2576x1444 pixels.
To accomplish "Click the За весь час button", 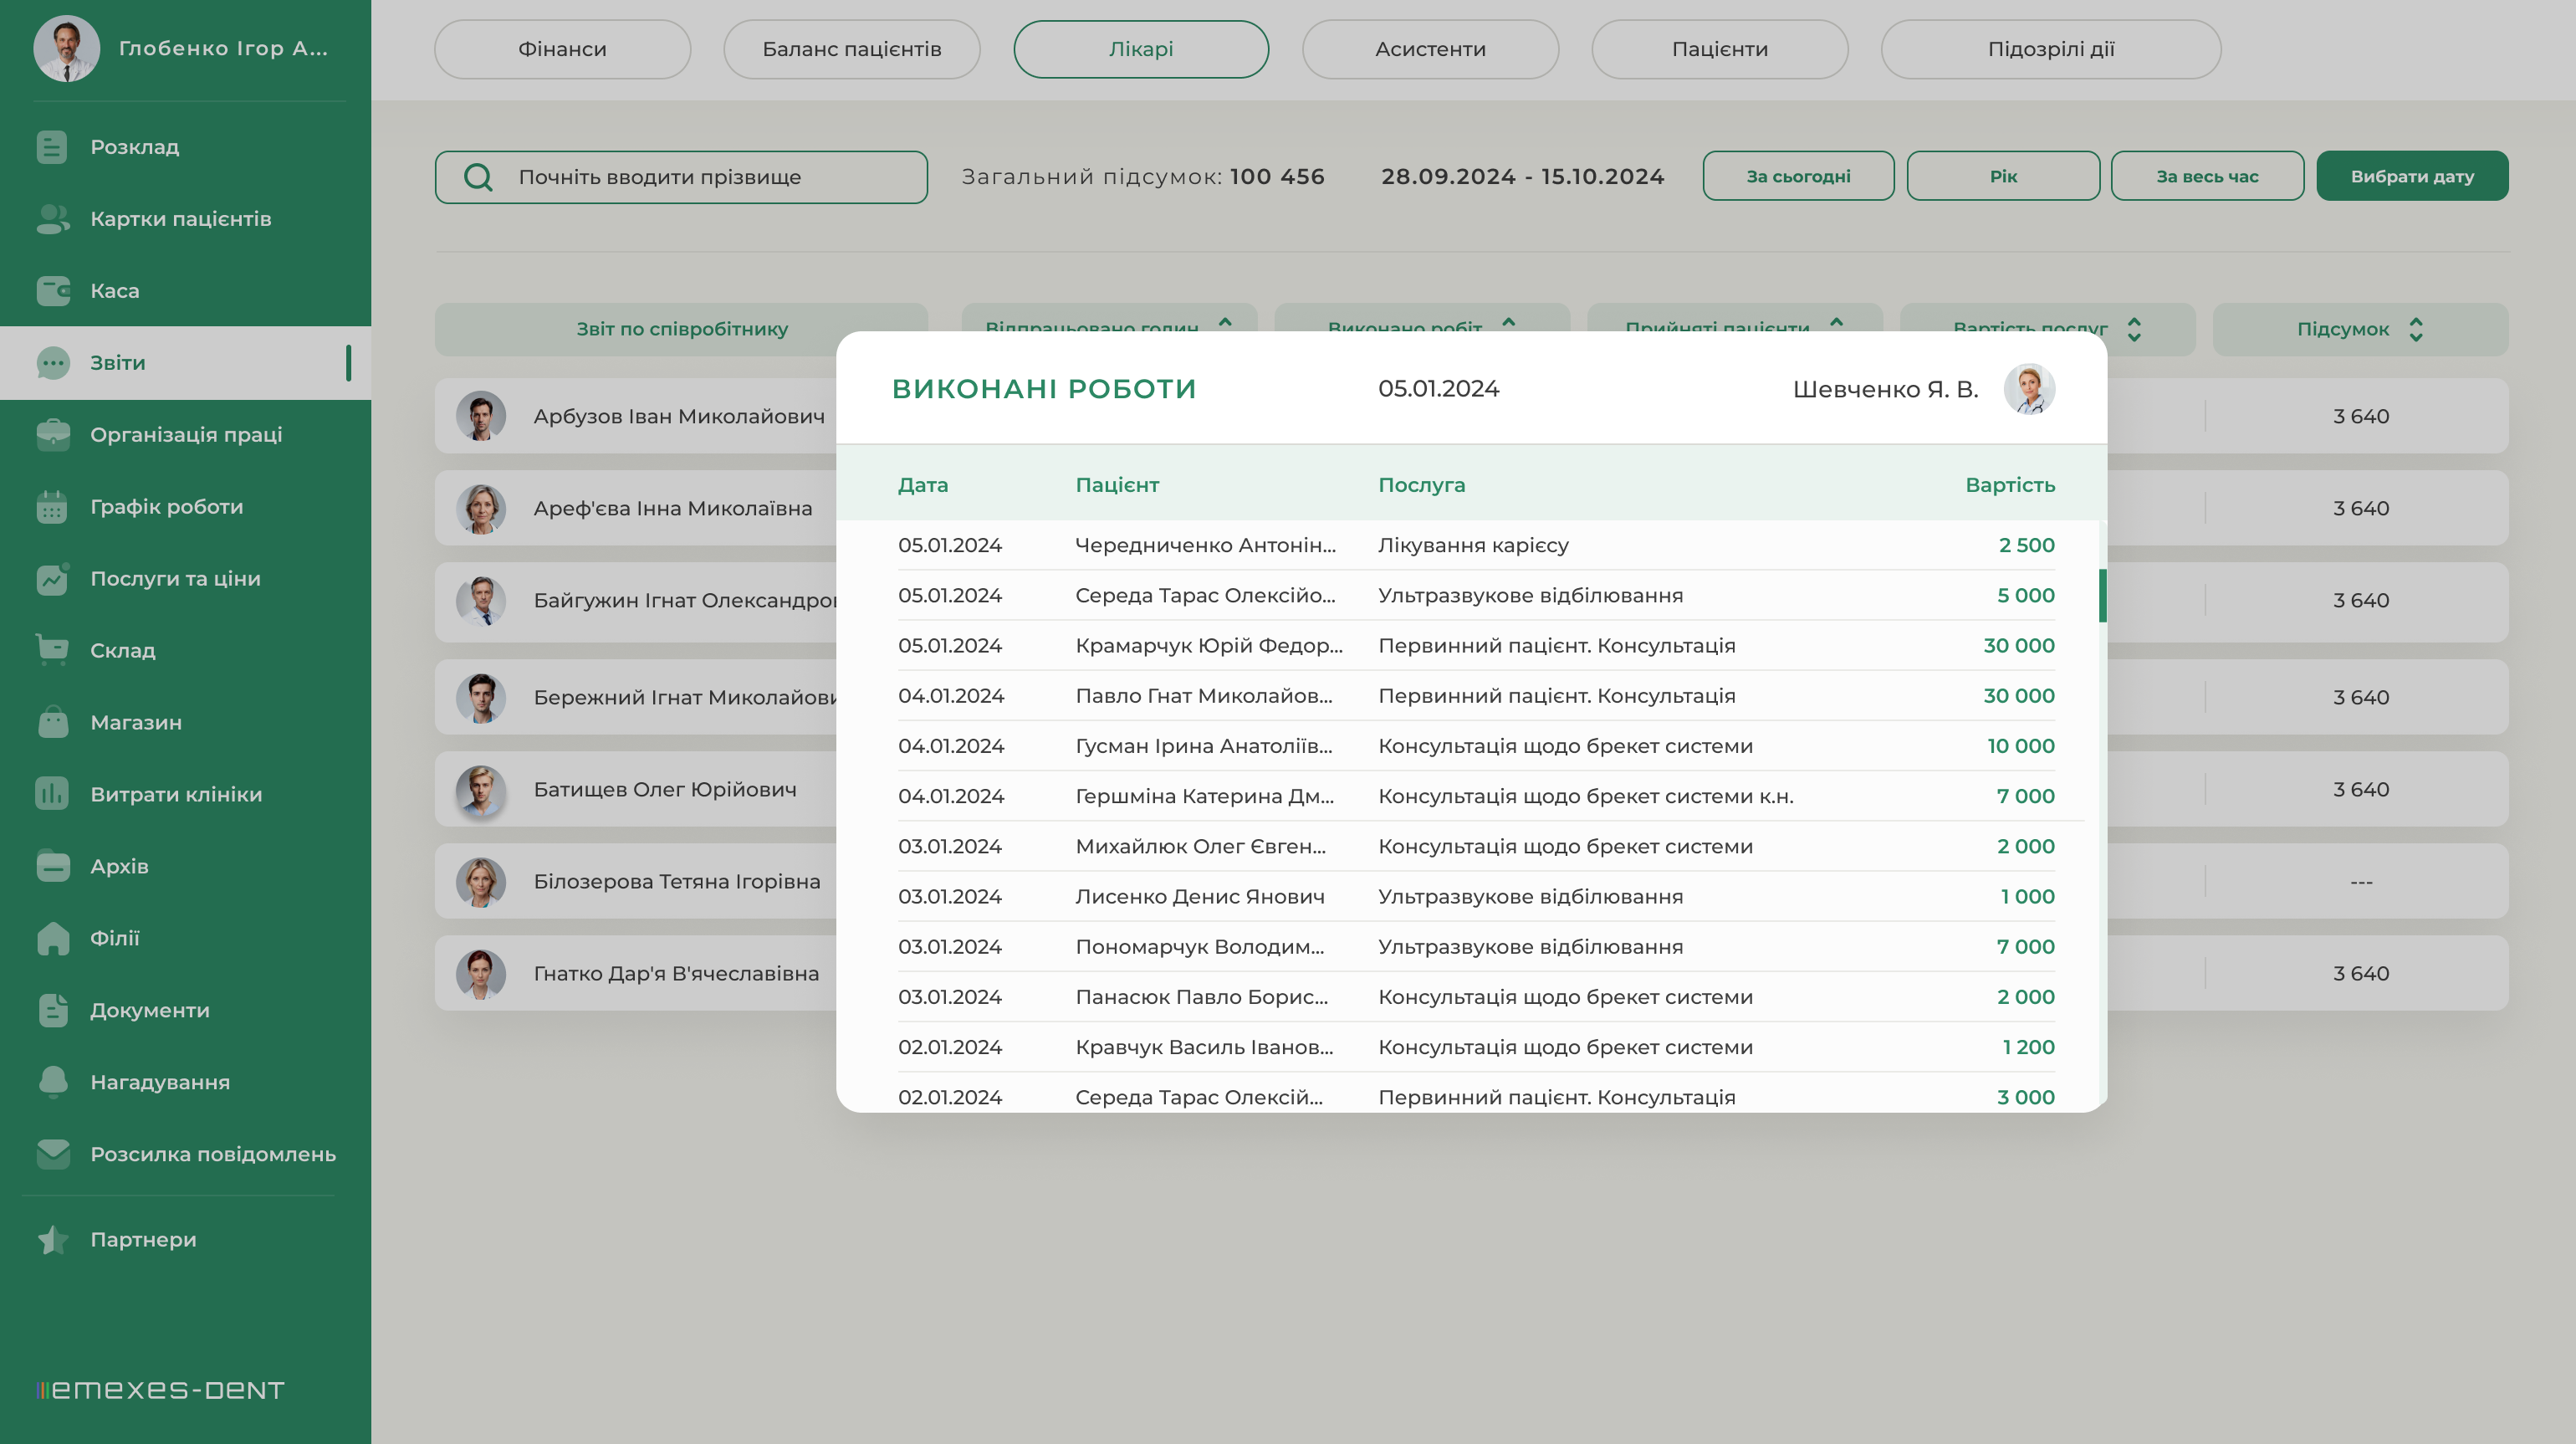I will [x=2207, y=176].
